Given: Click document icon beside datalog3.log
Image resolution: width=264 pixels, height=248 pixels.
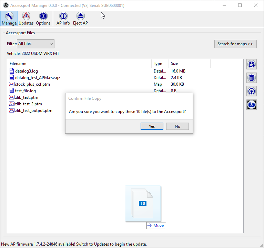Looking at the screenshot, I should [x=12, y=71].
